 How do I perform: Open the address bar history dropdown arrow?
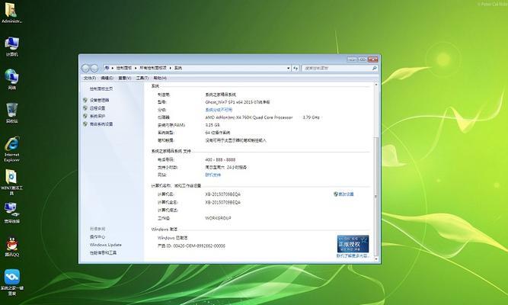(x=289, y=68)
